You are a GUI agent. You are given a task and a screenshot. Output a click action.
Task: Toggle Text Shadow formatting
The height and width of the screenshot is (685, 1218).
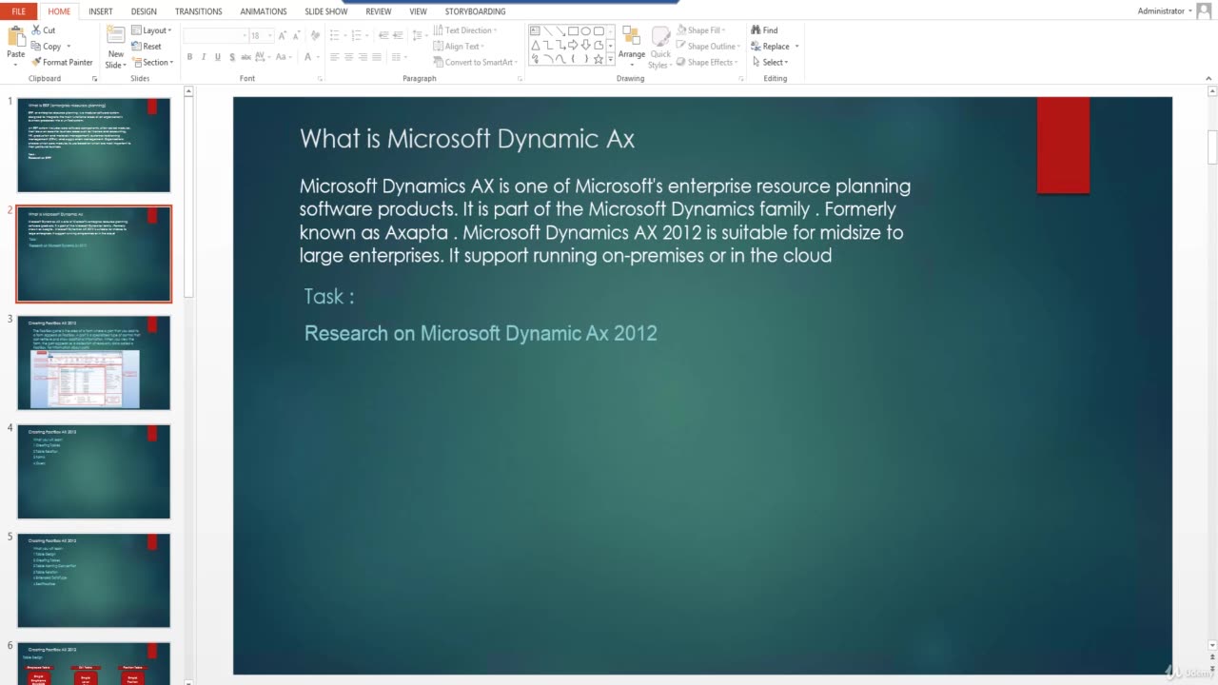[x=232, y=57]
